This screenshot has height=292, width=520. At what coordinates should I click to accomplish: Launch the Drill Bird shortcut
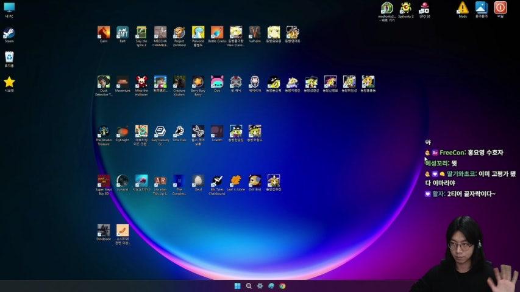[255, 182]
